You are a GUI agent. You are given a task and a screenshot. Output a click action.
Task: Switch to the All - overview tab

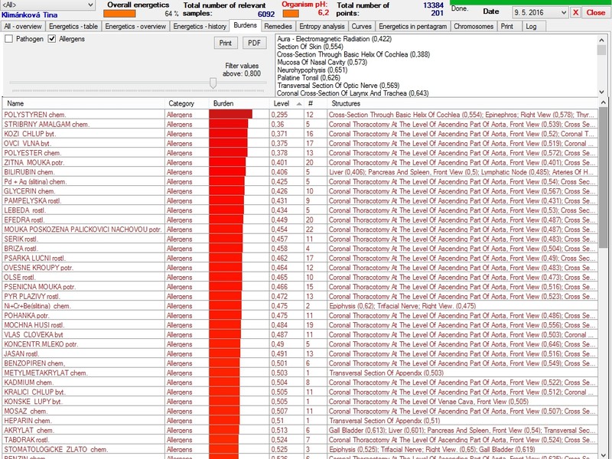pyautogui.click(x=23, y=27)
